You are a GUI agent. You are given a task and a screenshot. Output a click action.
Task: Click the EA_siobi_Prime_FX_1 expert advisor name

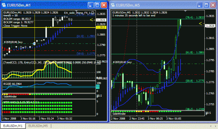pos(77,13)
